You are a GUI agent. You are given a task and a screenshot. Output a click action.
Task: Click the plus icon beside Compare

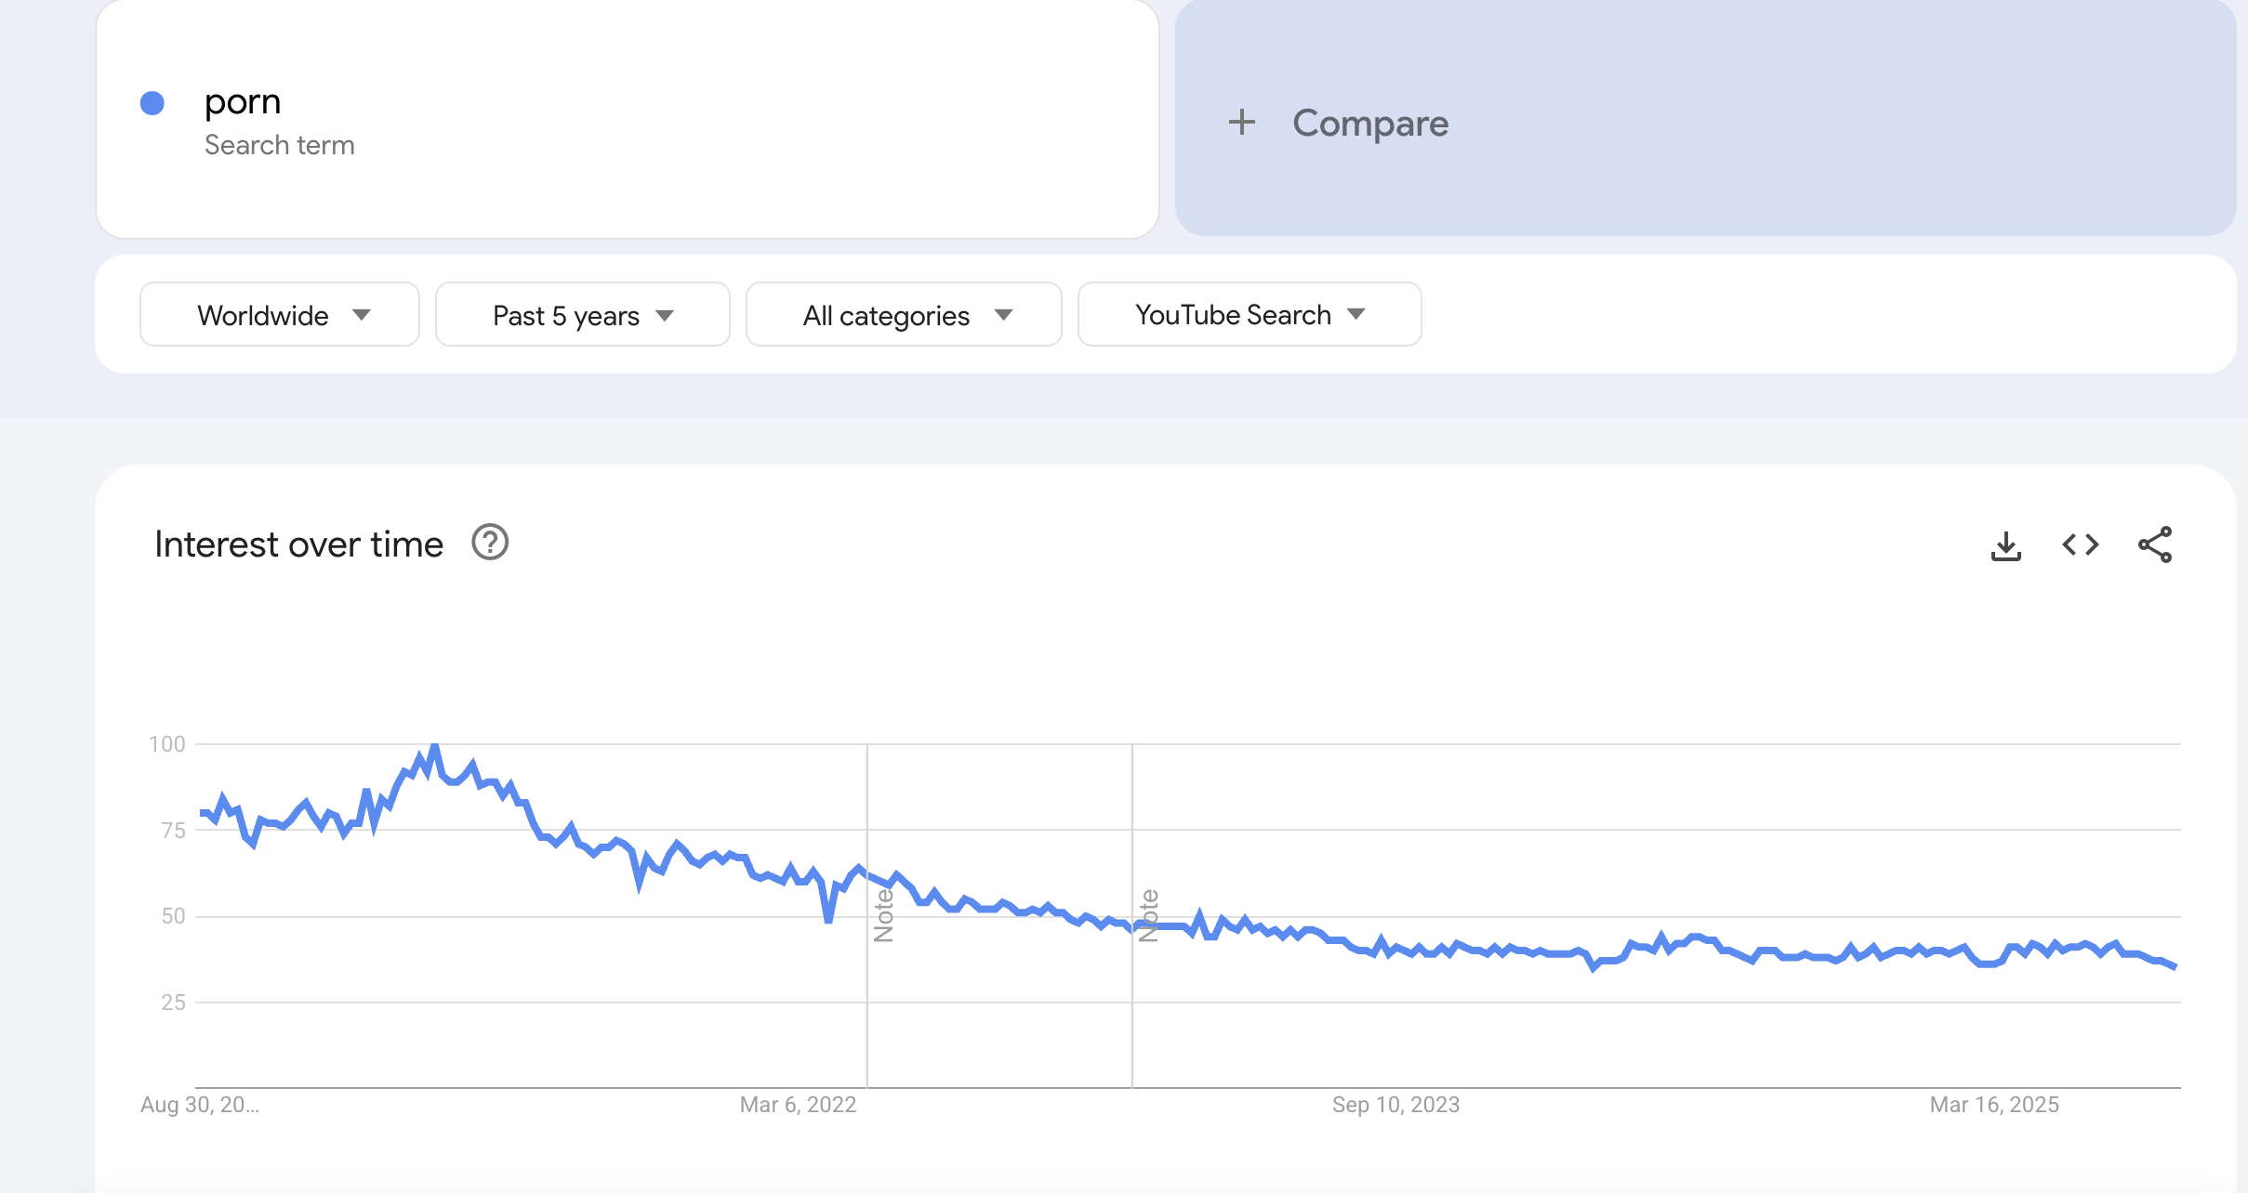click(x=1241, y=123)
